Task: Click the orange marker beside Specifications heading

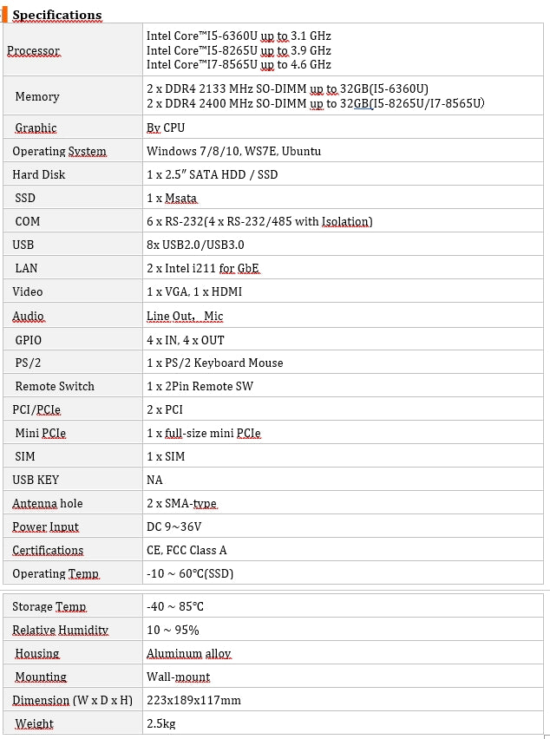Action: (4, 14)
